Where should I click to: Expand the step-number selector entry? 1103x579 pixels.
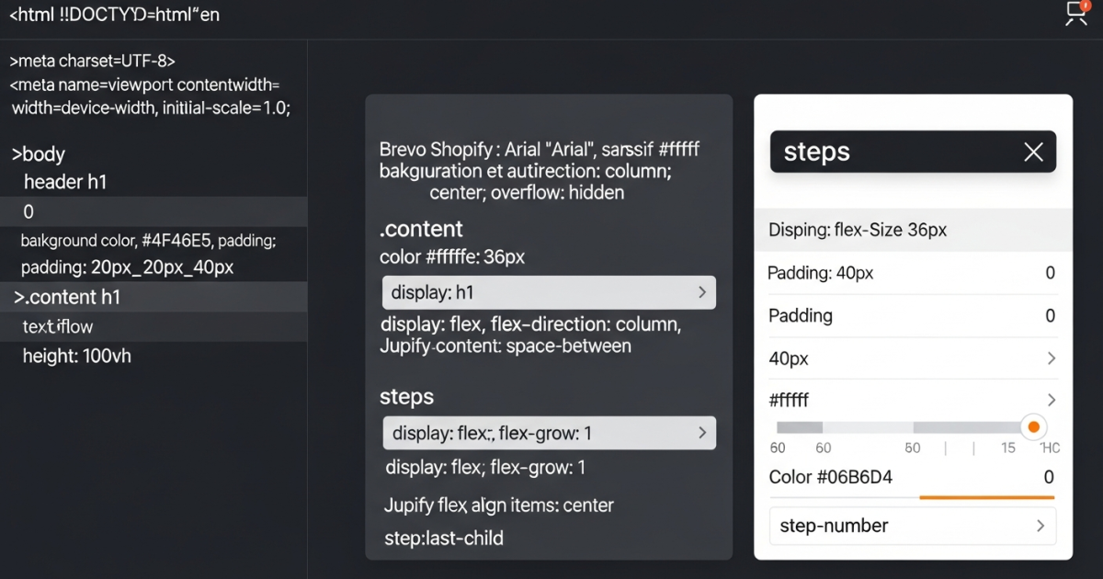point(913,525)
